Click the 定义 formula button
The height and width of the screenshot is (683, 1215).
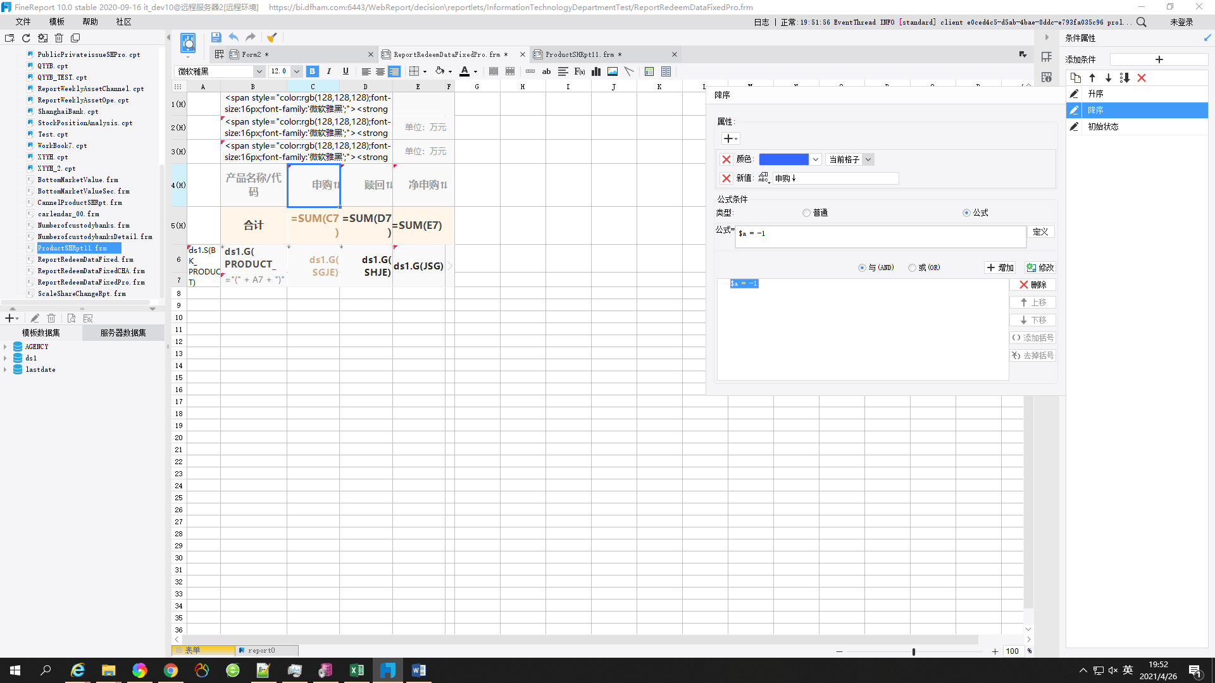[1040, 232]
